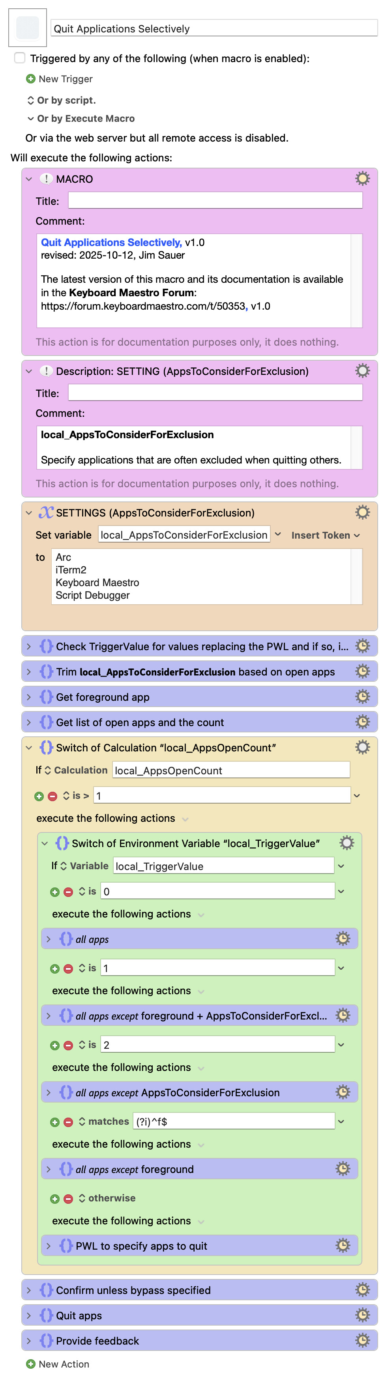Click gear icon on Quit apps action
Screen dimensions: 386x1377
tap(362, 1315)
